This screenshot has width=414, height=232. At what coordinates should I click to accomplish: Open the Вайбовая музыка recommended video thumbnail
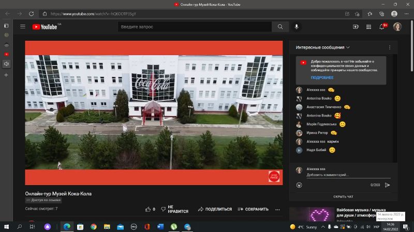[x=312, y=214]
